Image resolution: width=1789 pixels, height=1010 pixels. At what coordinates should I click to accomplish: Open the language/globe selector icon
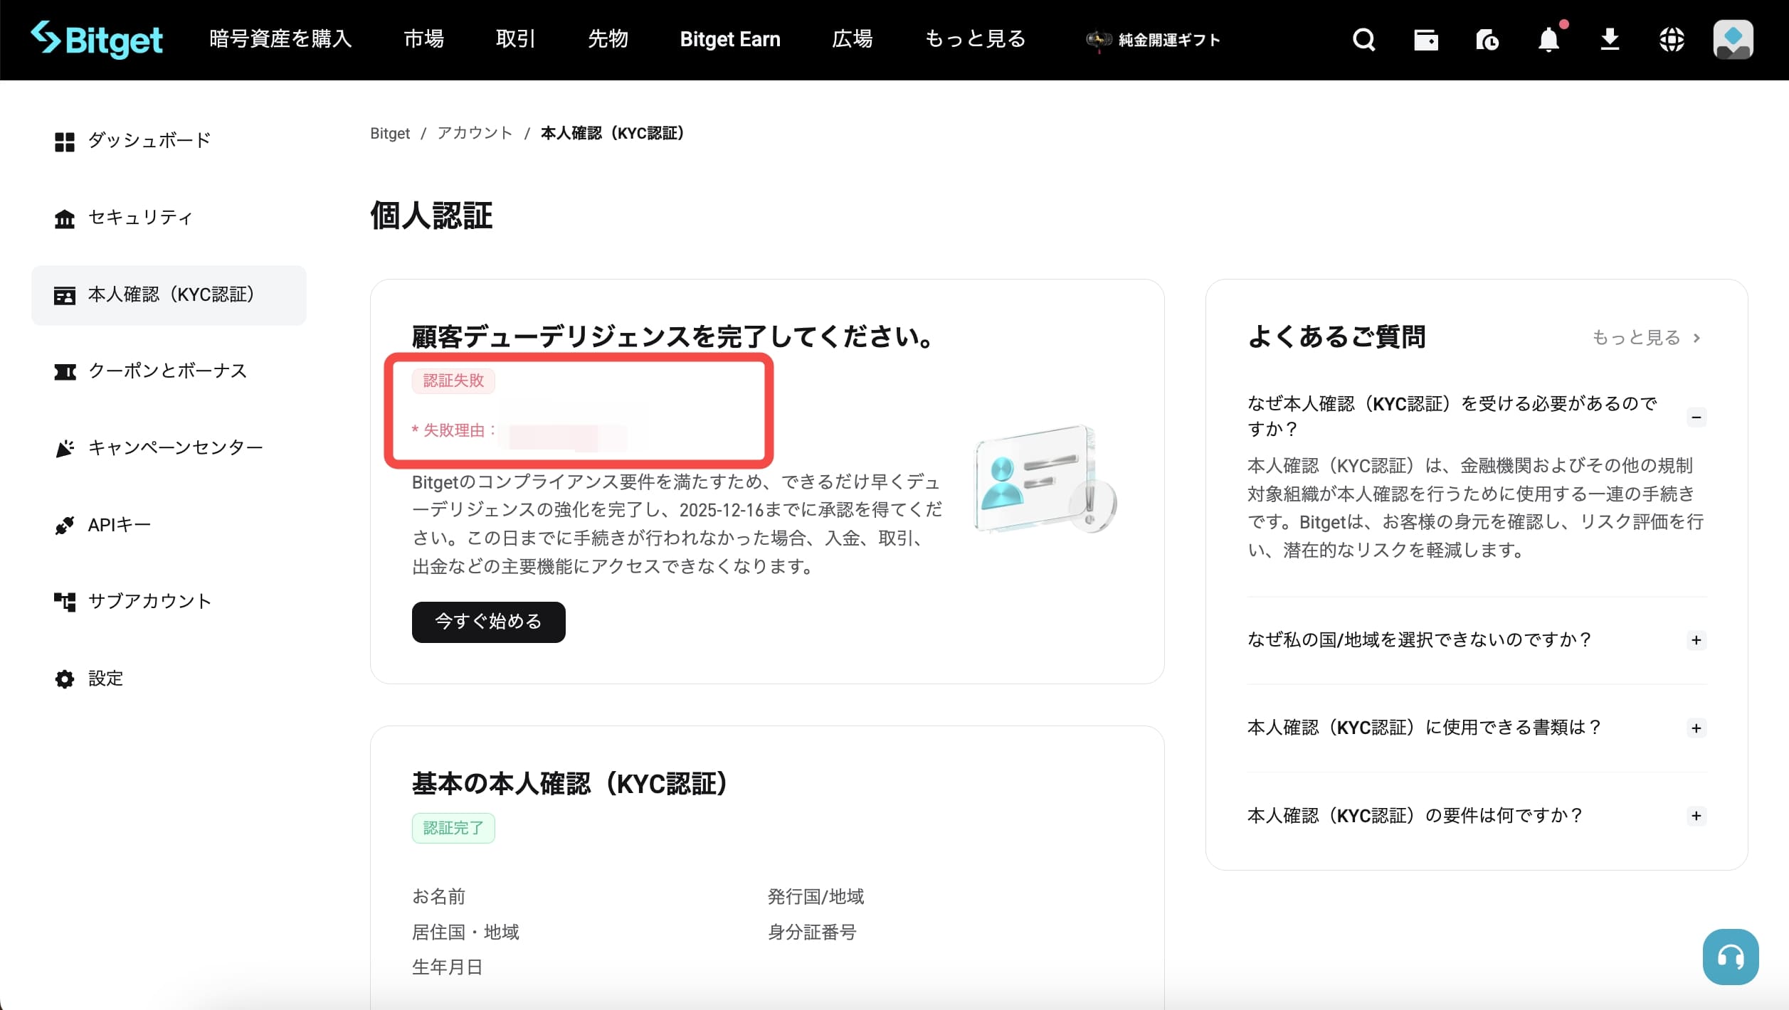[x=1672, y=40]
